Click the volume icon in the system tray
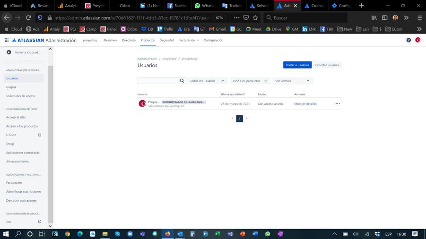The width and height of the screenshot is (426, 239). [x=356, y=234]
